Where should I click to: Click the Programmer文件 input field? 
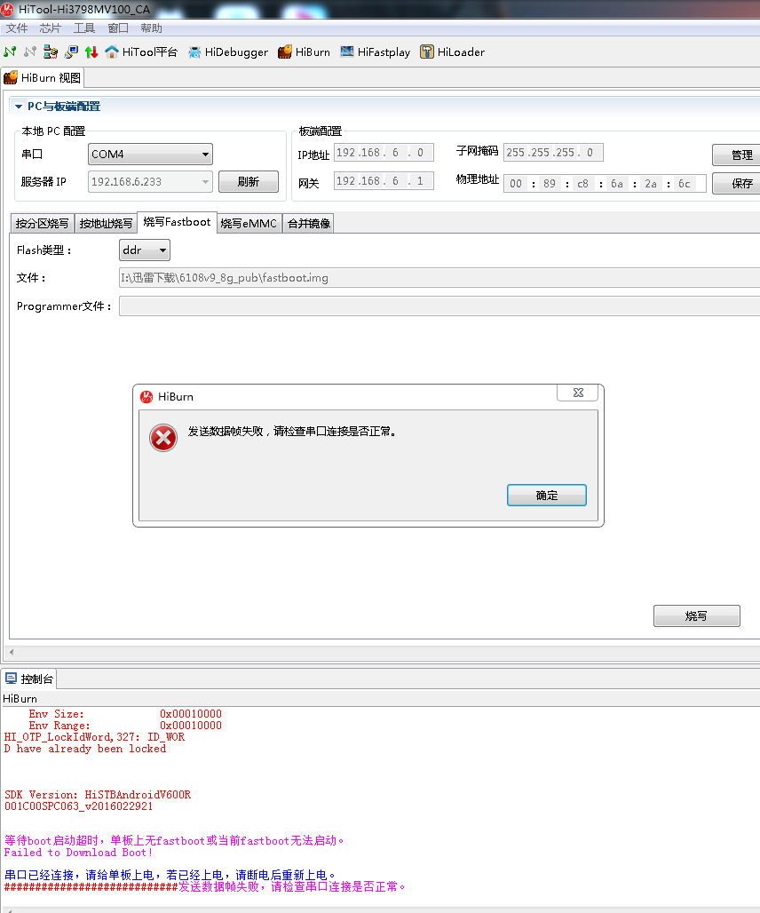(x=439, y=306)
